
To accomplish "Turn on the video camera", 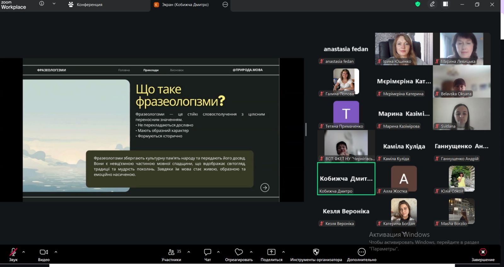I will pyautogui.click(x=44, y=252).
